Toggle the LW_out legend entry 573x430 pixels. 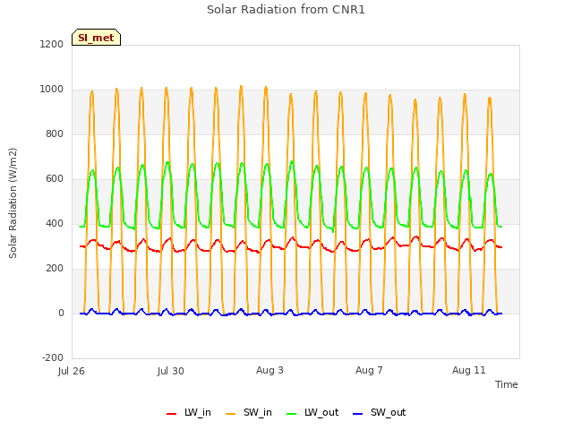pyautogui.click(x=312, y=412)
